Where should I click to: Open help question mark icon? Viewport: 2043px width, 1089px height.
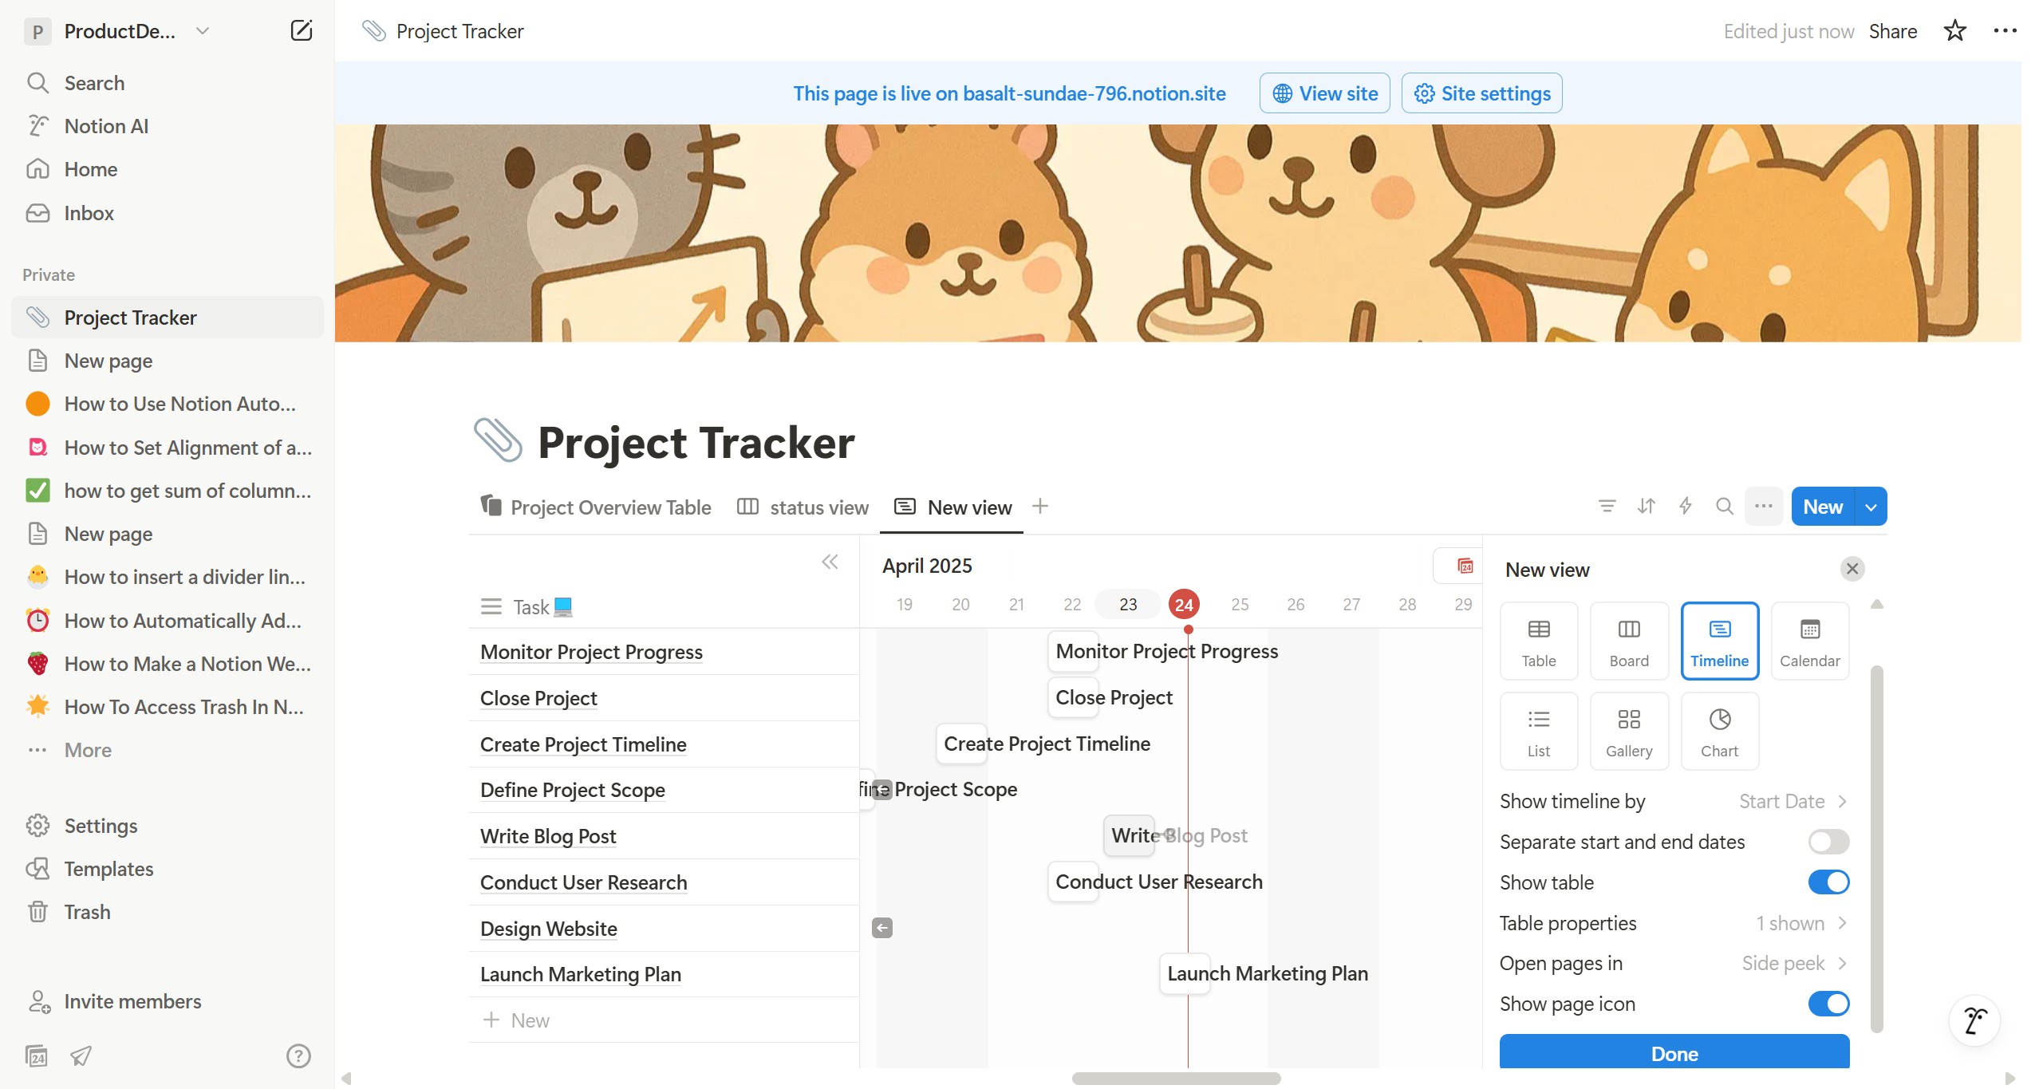298,1055
